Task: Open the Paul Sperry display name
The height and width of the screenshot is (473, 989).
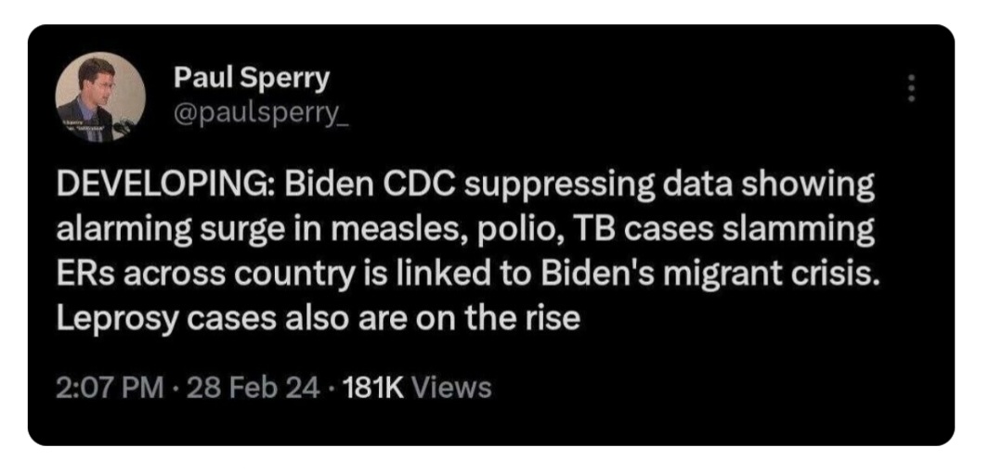Action: 252,78
